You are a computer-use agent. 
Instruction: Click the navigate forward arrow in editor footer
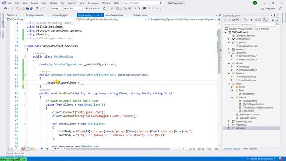point(47,149)
